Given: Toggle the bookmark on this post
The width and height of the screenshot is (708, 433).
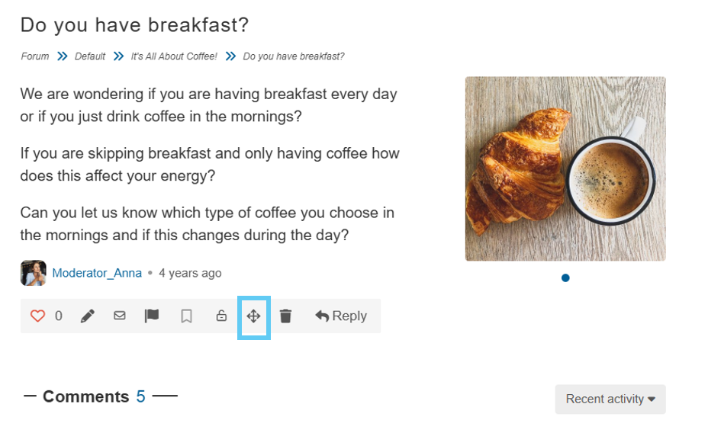Looking at the screenshot, I should [x=186, y=316].
